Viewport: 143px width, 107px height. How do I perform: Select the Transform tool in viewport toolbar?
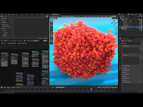(x=51, y=34)
